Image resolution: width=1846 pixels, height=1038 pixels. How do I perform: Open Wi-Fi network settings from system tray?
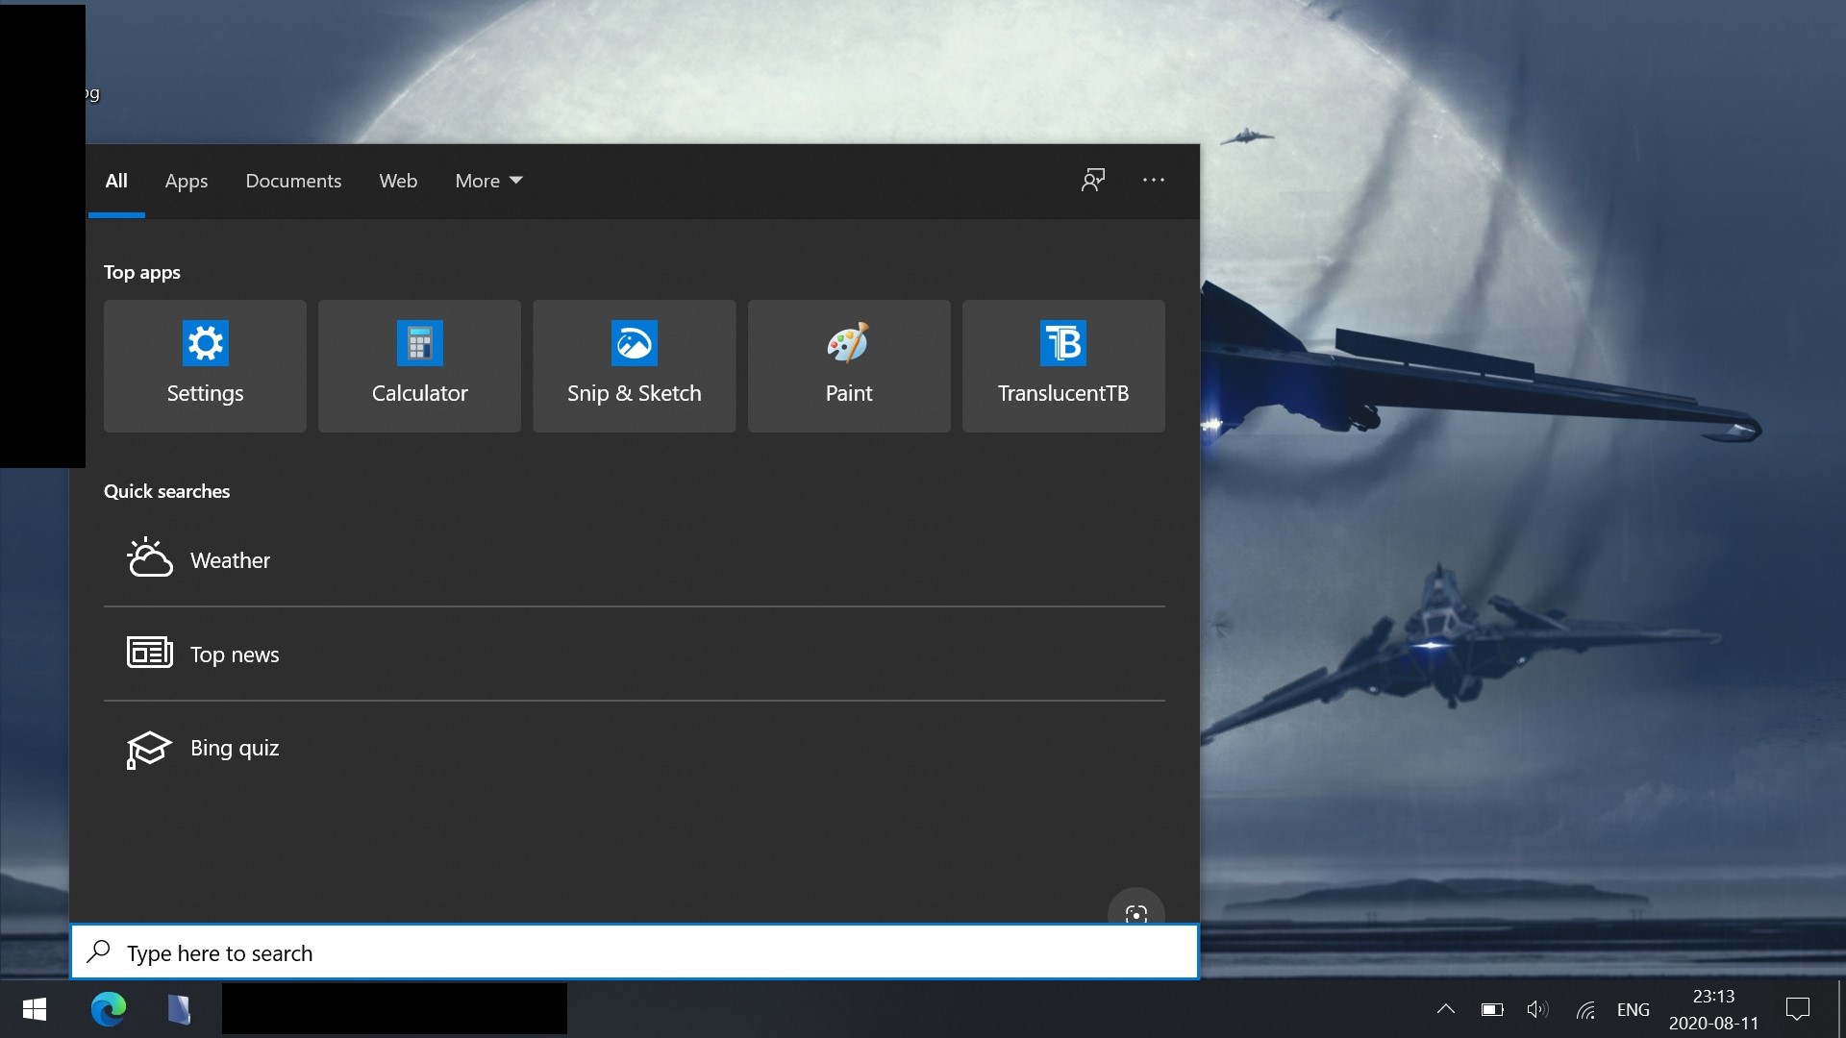1585,1009
